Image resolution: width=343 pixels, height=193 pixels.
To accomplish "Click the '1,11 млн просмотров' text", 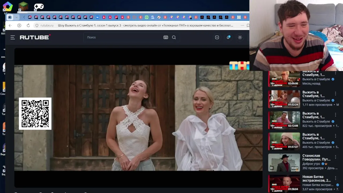I will pyautogui.click(x=317, y=105).
